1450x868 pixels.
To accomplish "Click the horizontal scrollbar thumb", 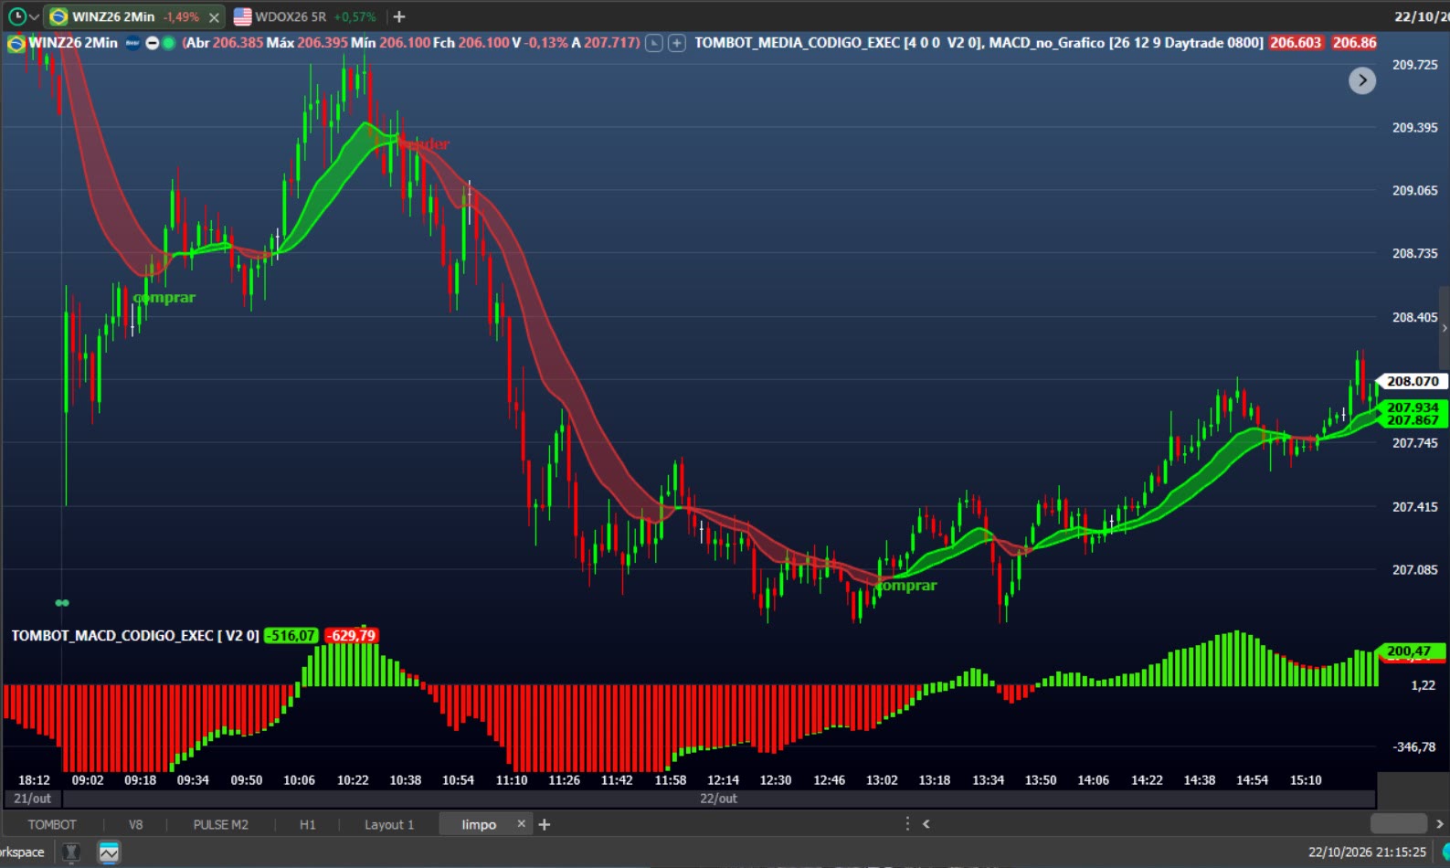I will point(1399,823).
